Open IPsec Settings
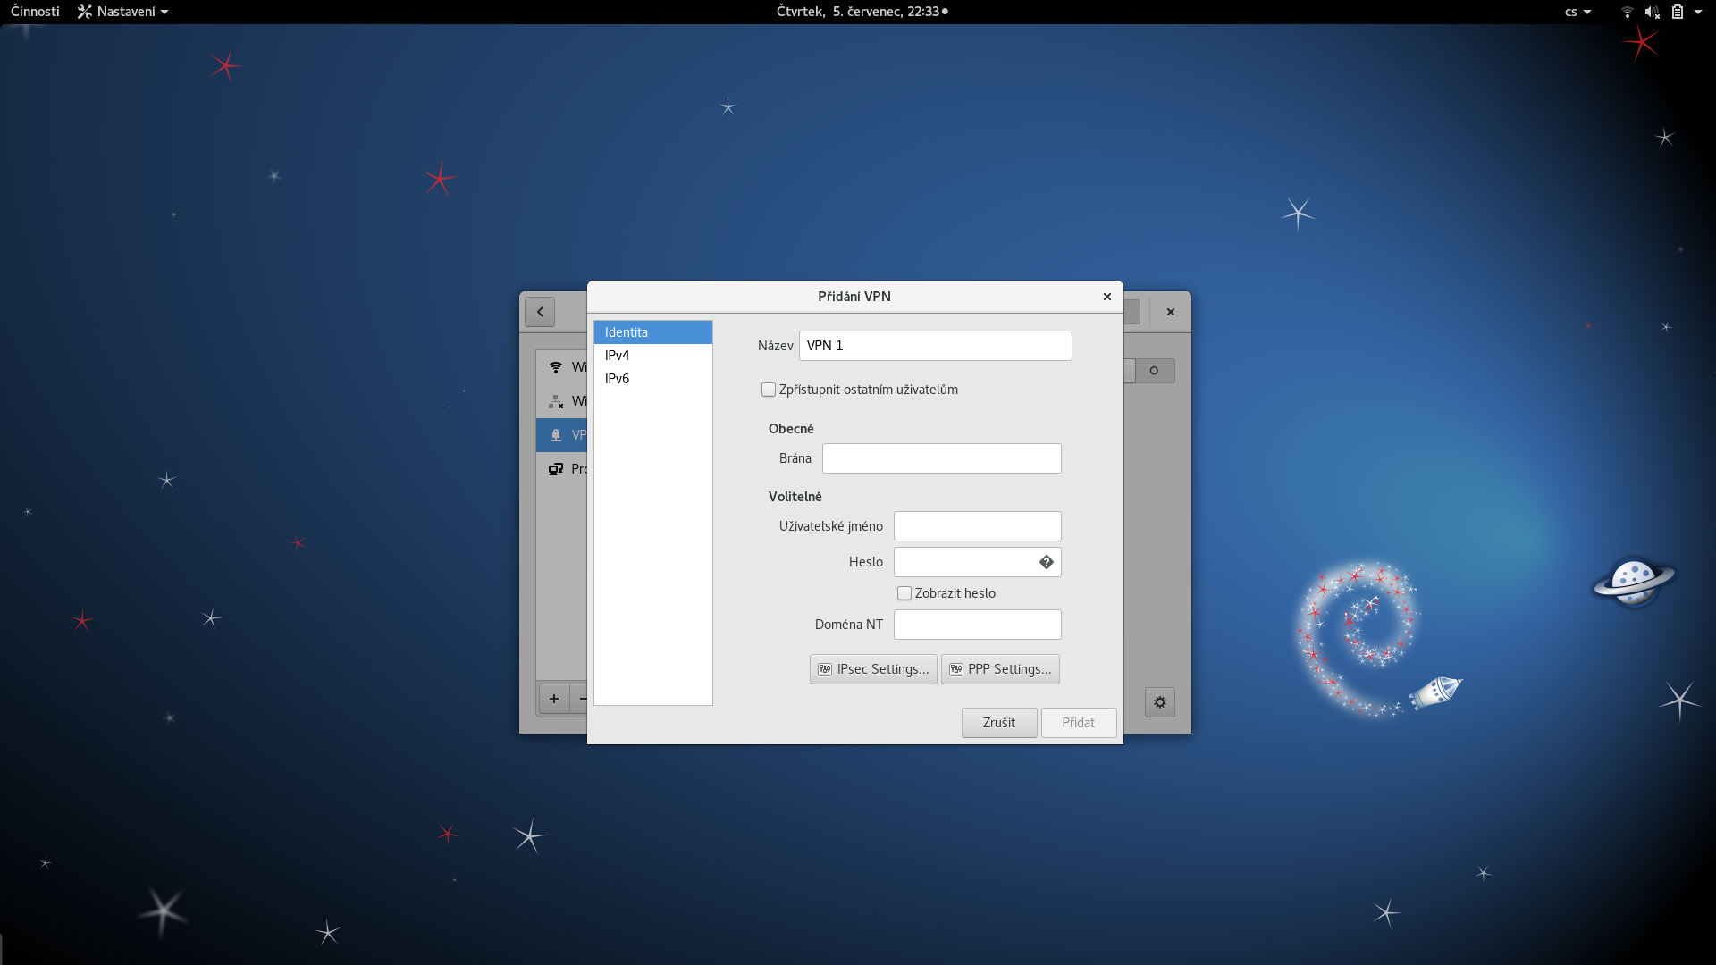 click(x=873, y=669)
